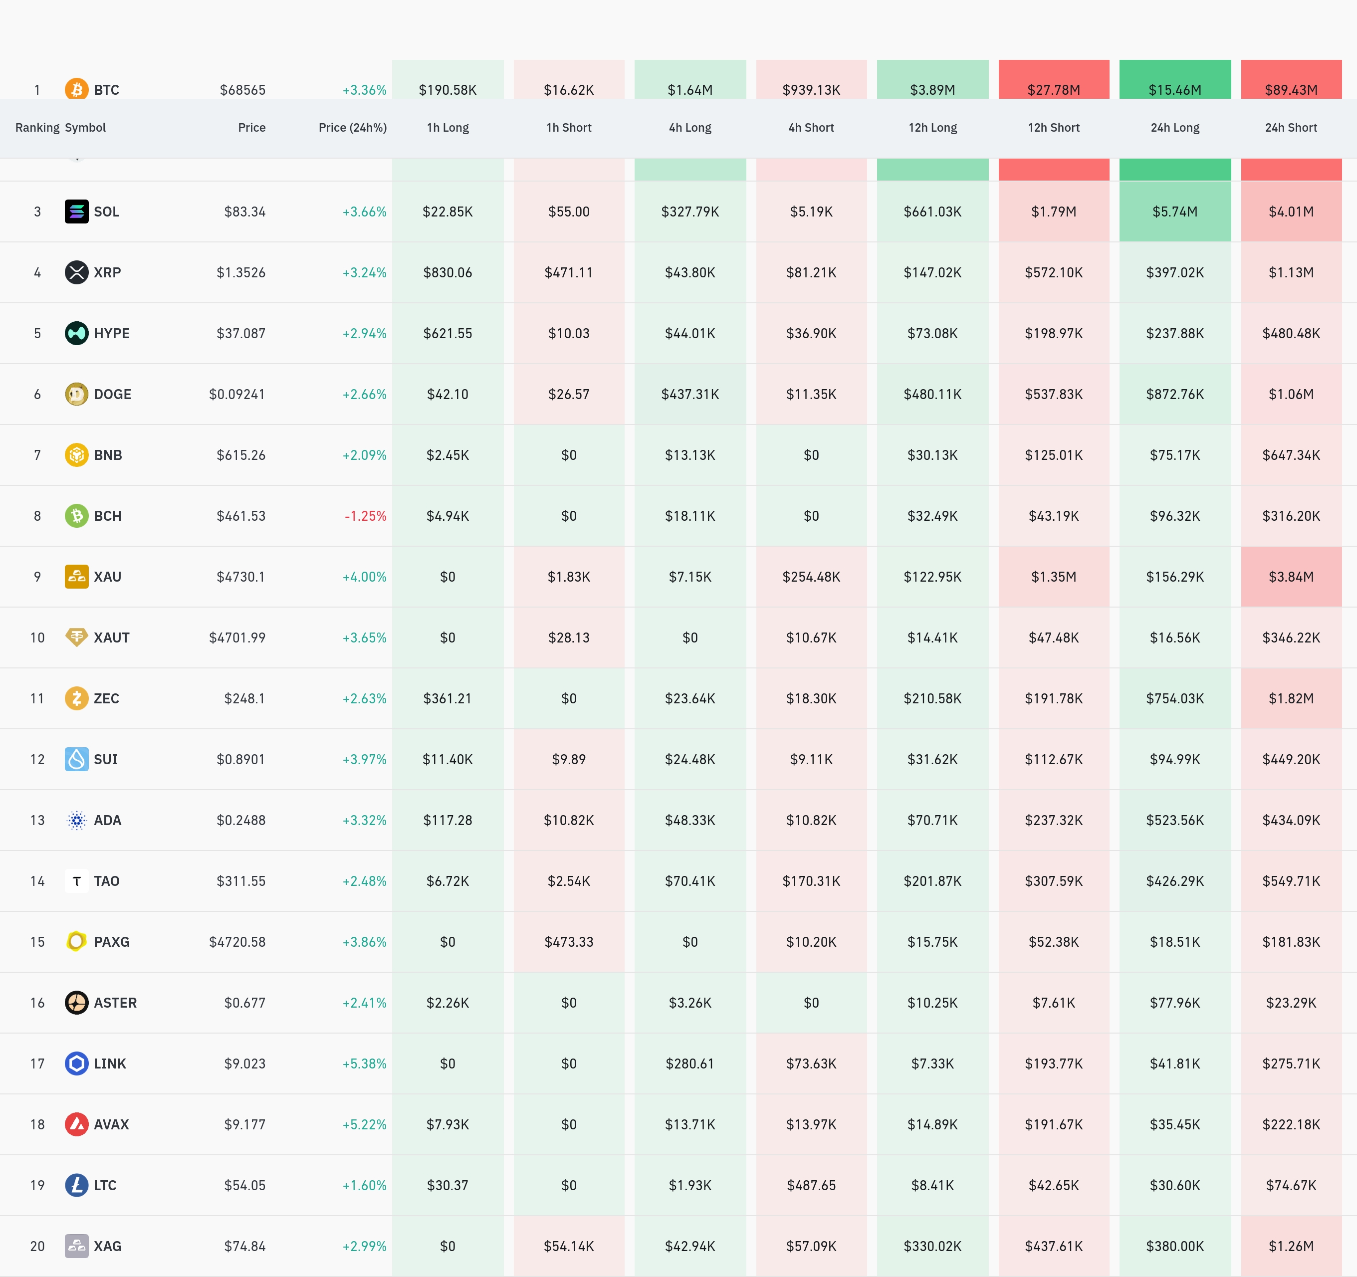
Task: Sort by Ranking column header
Action: (37, 128)
